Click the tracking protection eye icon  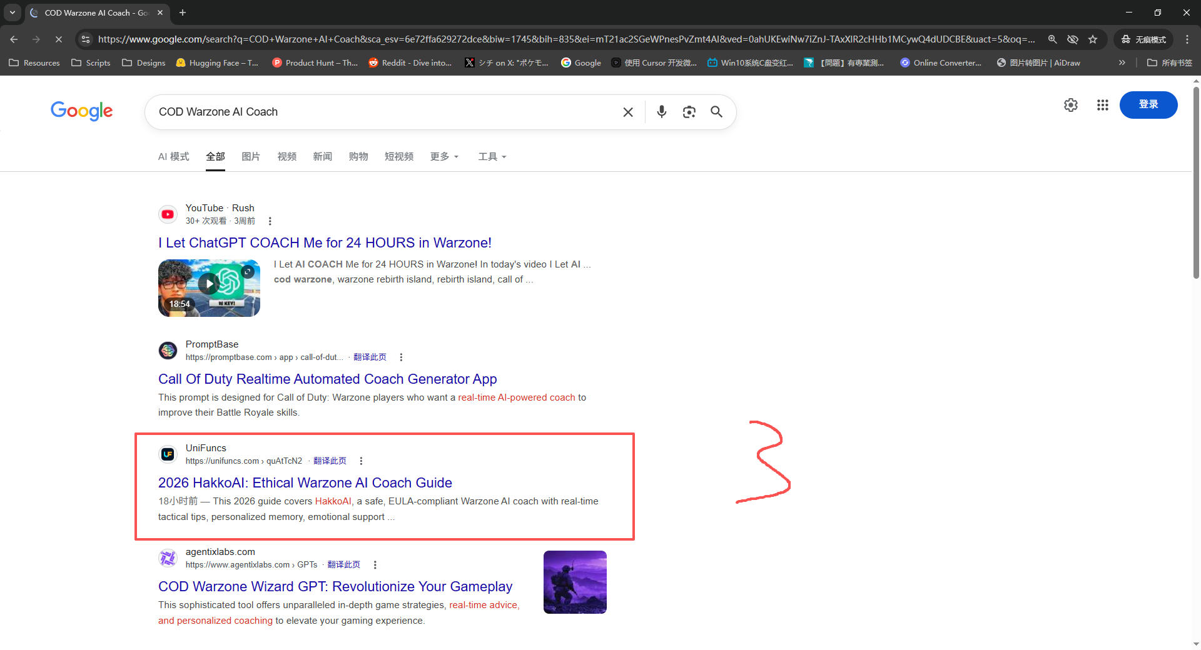pyautogui.click(x=1073, y=39)
